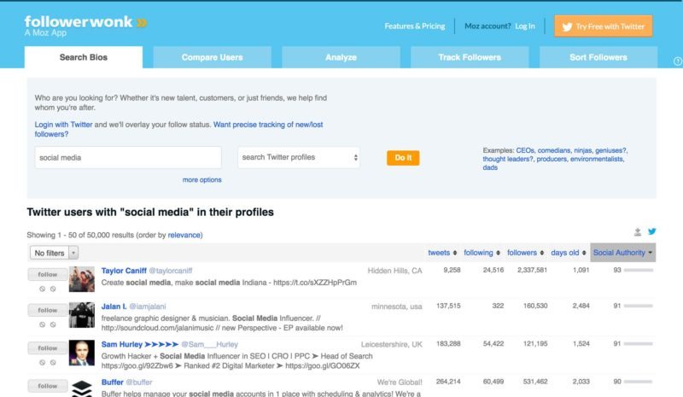Open Taylor Caniff name link
The height and width of the screenshot is (397, 683).
tap(124, 271)
